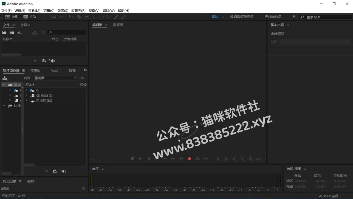Select the 编辑音频到视频 workspace
This screenshot has height=199, width=353.
pos(242,17)
